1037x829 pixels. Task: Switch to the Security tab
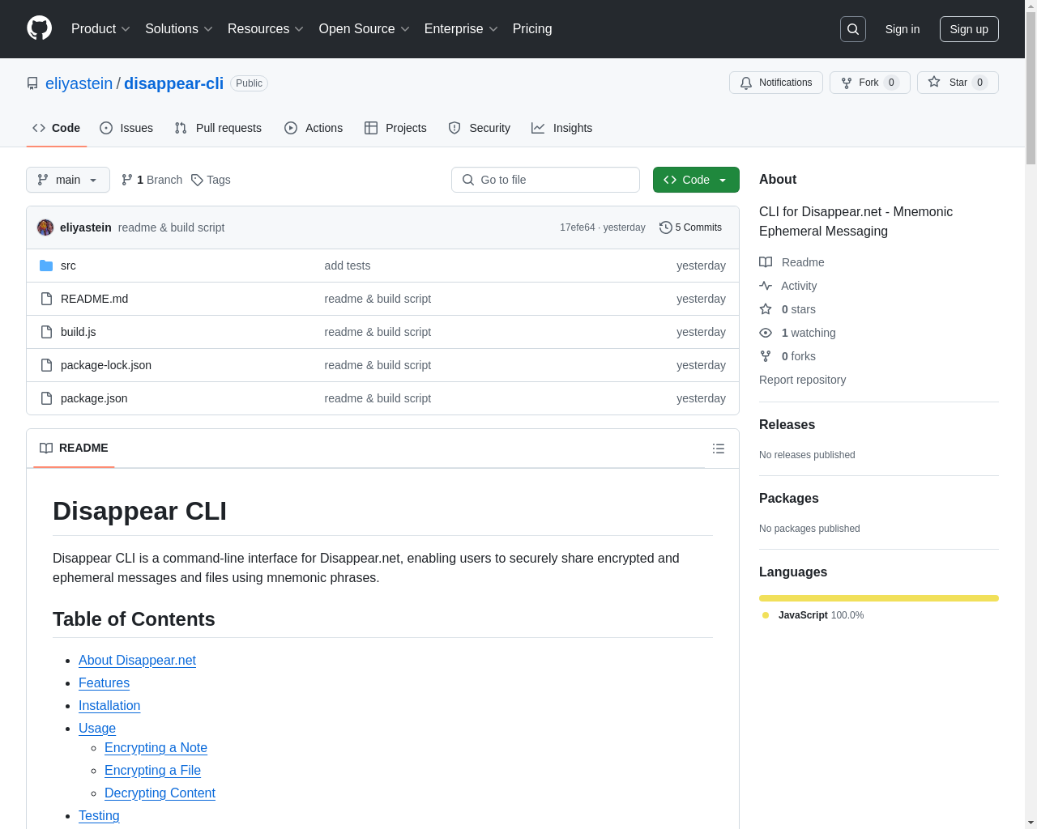(x=480, y=128)
